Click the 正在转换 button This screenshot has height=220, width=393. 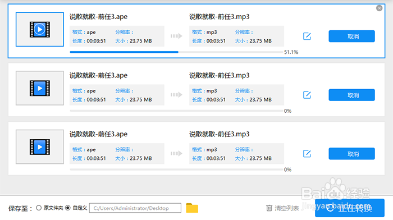point(350,208)
